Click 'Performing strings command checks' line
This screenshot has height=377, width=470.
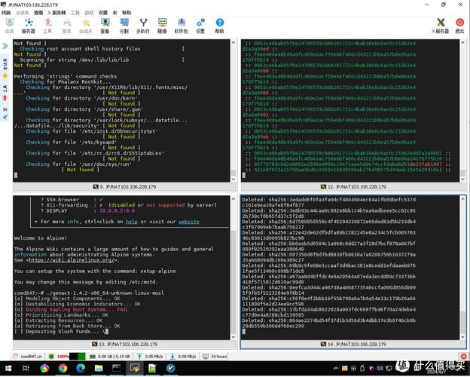point(66,76)
